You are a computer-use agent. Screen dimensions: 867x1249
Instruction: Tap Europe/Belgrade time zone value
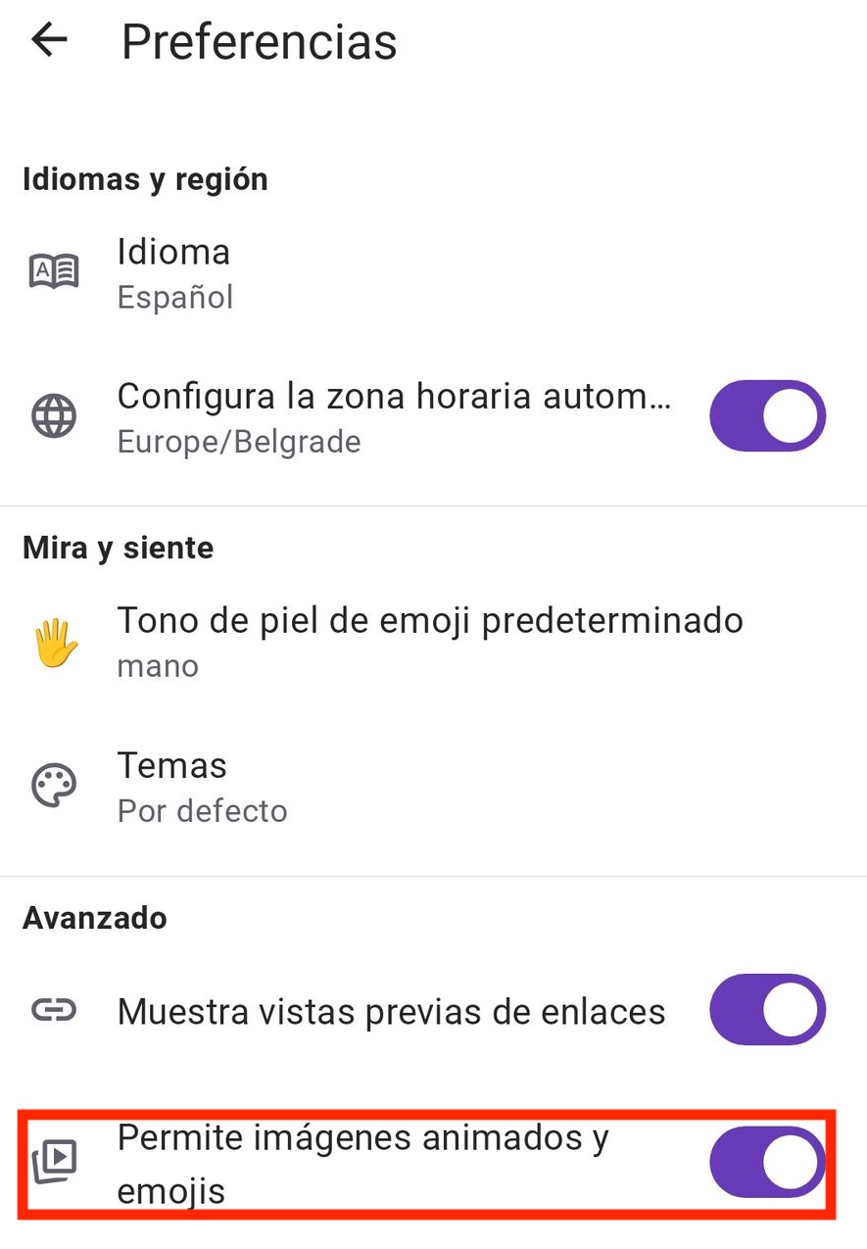pyautogui.click(x=239, y=443)
